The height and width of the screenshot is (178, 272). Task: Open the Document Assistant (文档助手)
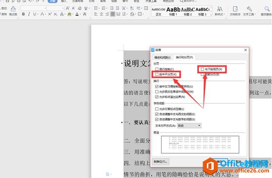pos(235,11)
